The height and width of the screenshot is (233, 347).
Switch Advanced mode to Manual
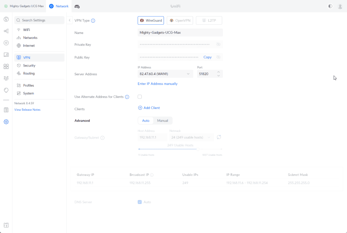(163, 121)
